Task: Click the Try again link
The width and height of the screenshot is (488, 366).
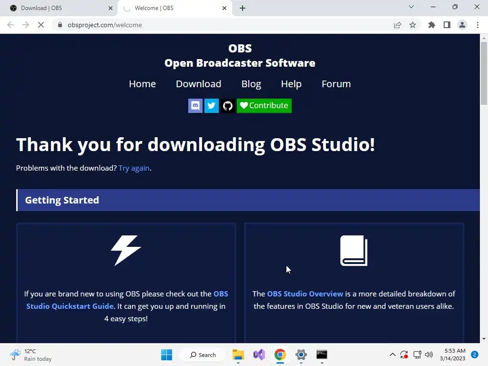Action: (x=134, y=168)
